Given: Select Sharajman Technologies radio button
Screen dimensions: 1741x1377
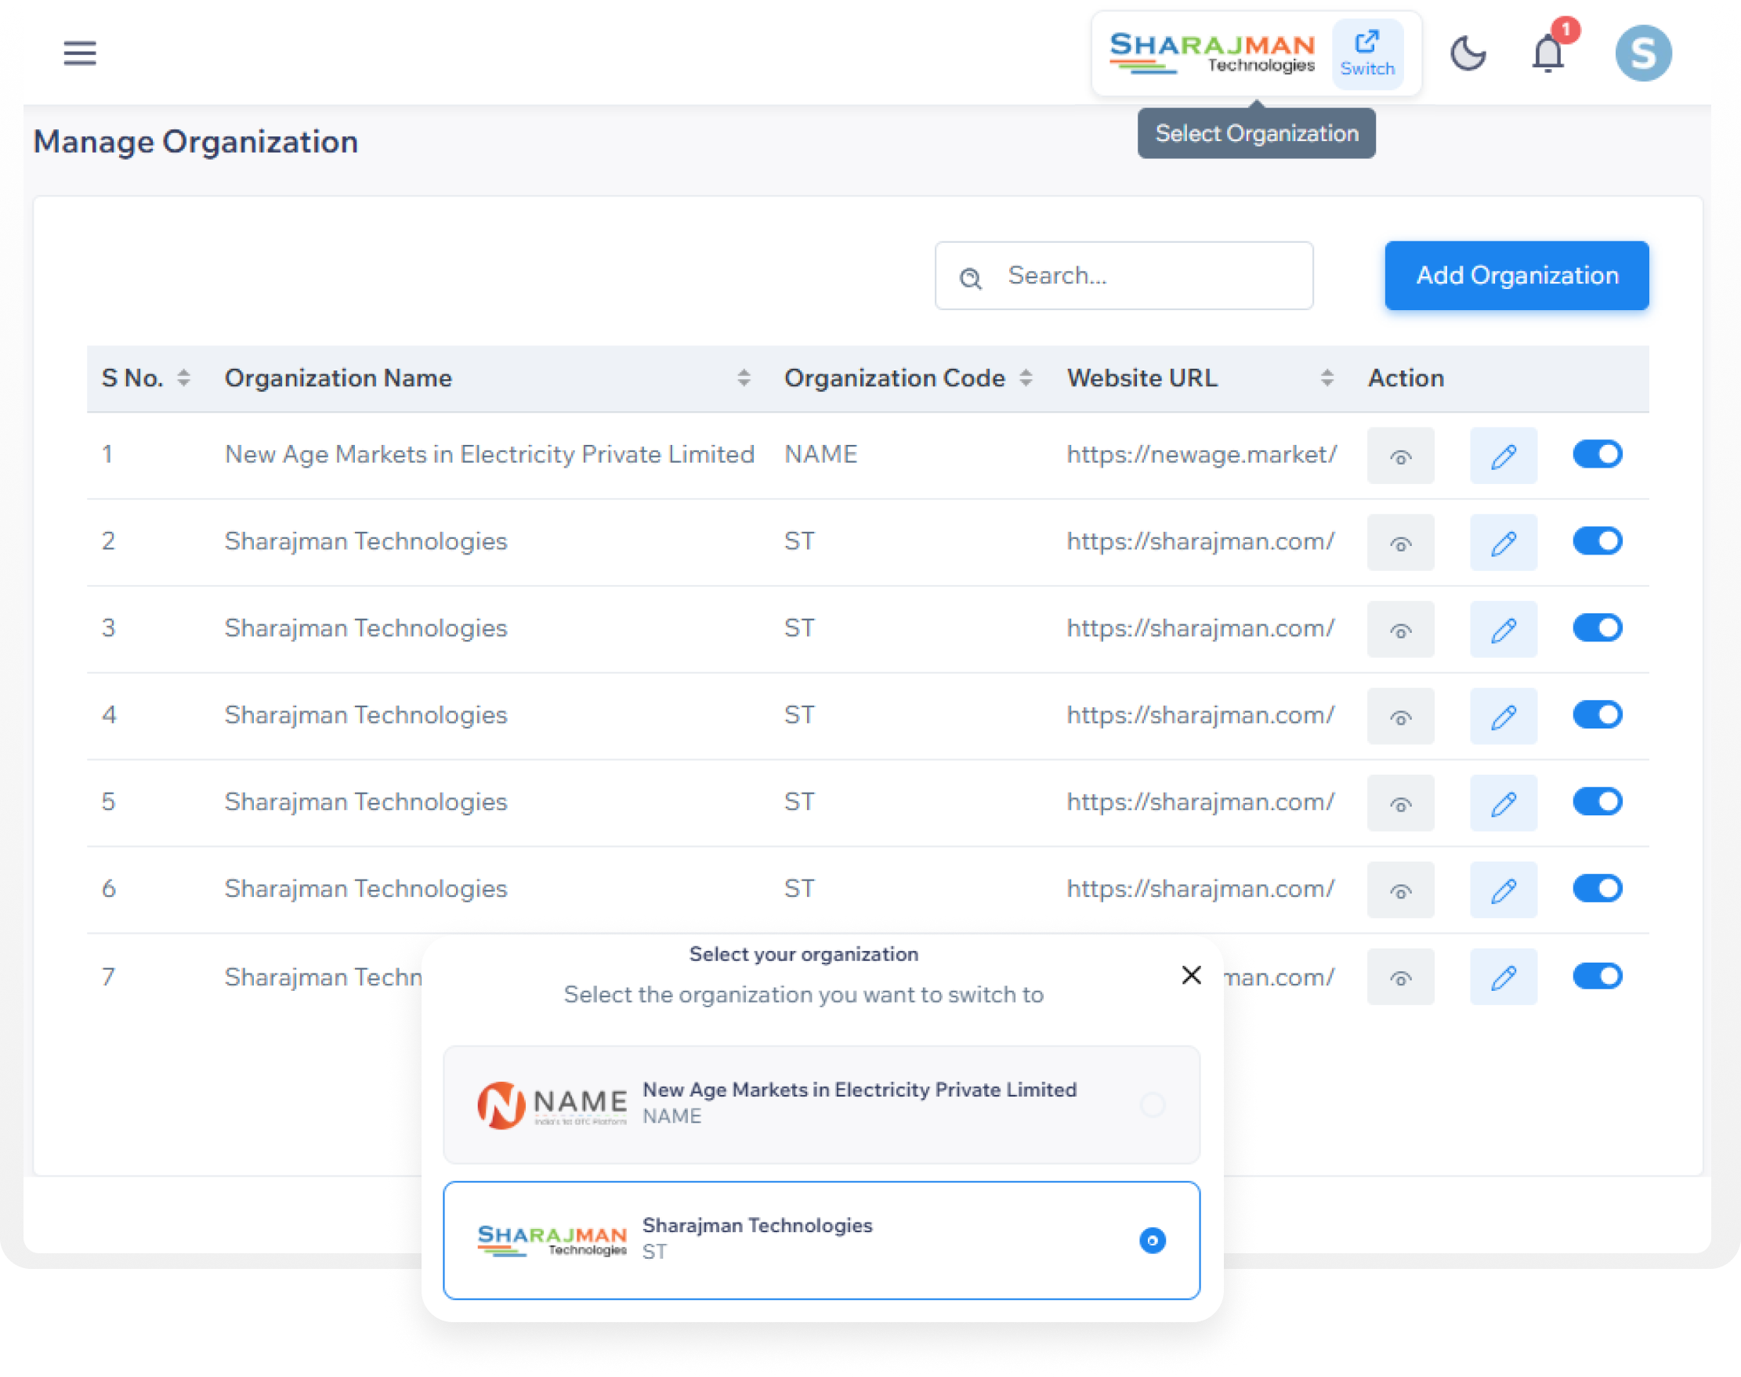Looking at the screenshot, I should tap(1153, 1241).
